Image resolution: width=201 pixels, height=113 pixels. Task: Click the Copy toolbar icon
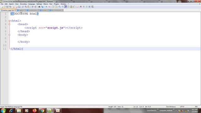tap(26, 7)
